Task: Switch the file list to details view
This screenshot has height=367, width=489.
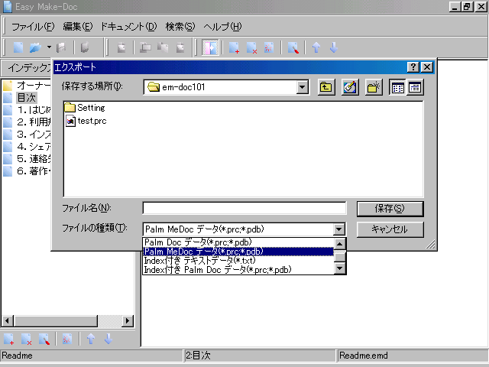Action: click(415, 87)
